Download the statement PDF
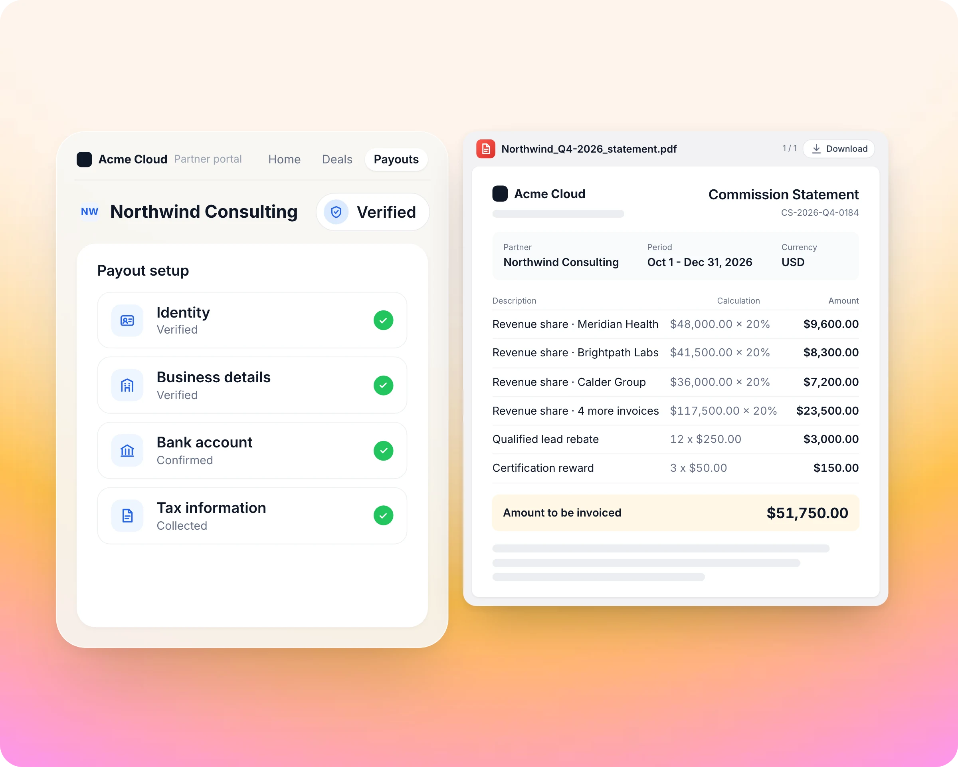The image size is (958, 767). pos(839,149)
